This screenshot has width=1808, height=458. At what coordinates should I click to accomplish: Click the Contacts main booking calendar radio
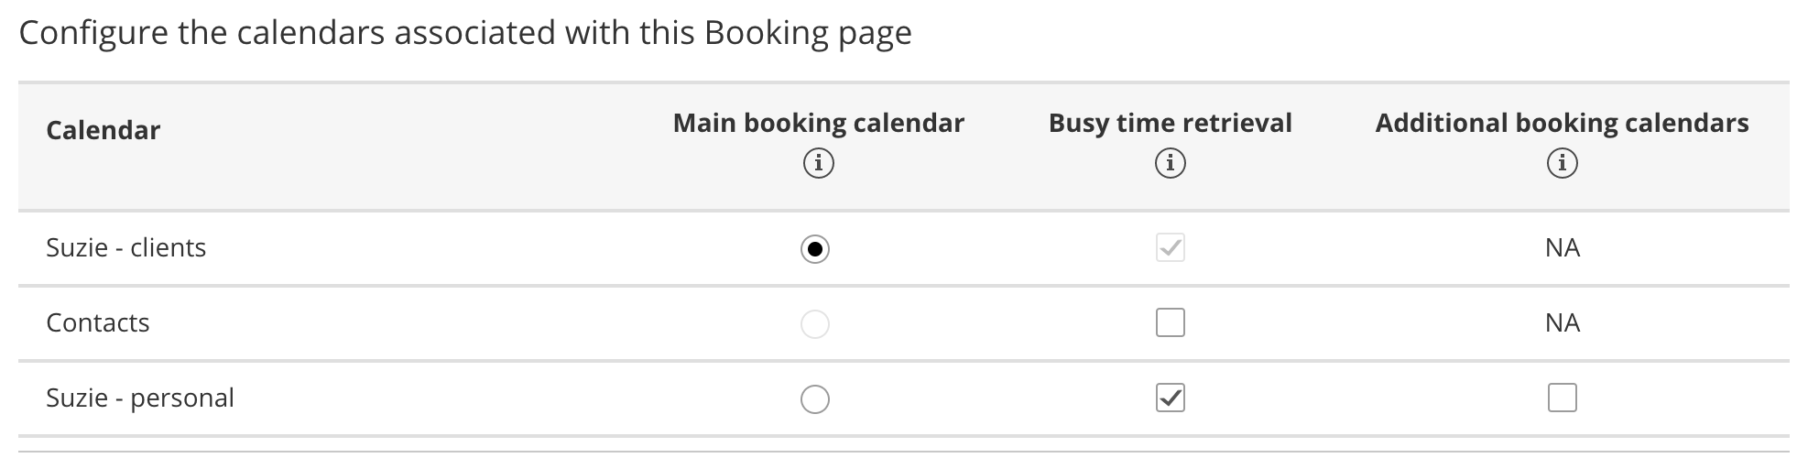814,323
